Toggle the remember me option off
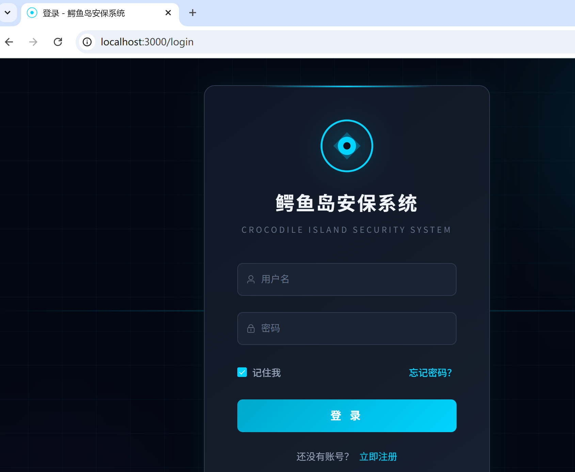575x472 pixels. [x=242, y=372]
